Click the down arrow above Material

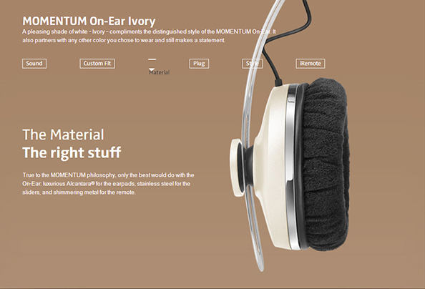(152, 69)
